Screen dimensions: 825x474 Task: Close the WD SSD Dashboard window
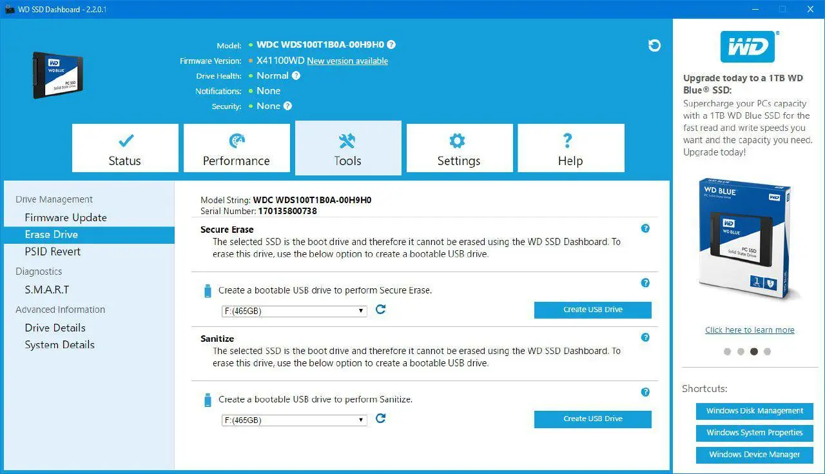(810, 9)
